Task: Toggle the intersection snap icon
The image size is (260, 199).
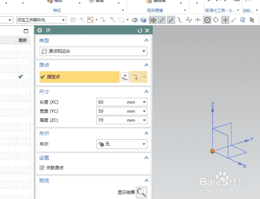Action: (x=198, y=20)
